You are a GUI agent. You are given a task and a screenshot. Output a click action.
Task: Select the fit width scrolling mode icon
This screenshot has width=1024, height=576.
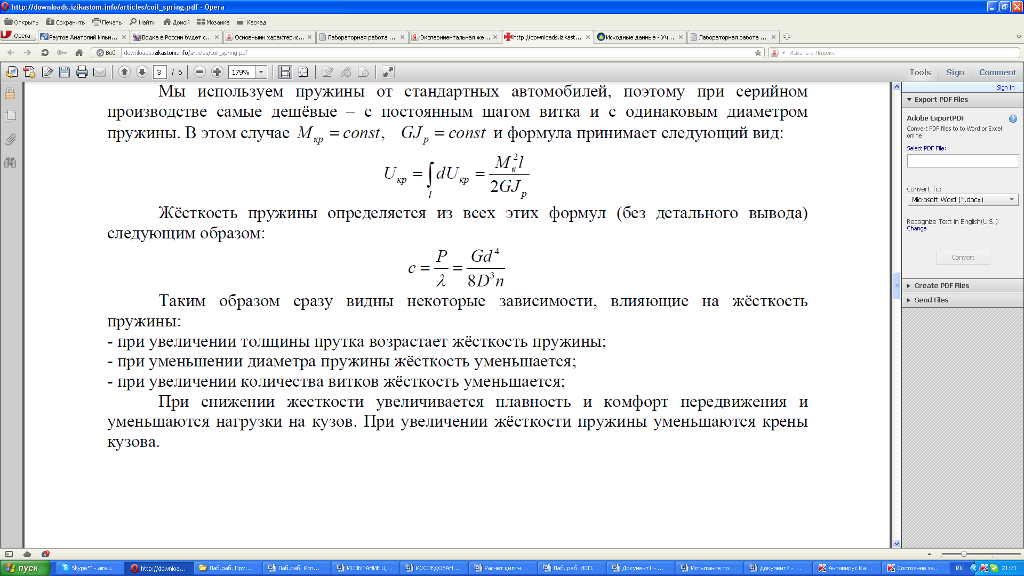tap(285, 72)
